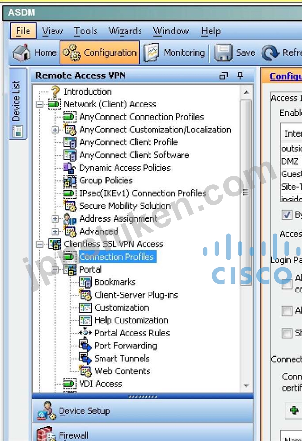This screenshot has width=302, height=441.
Task: Select the Advanced tree item icon
Action: click(x=70, y=232)
